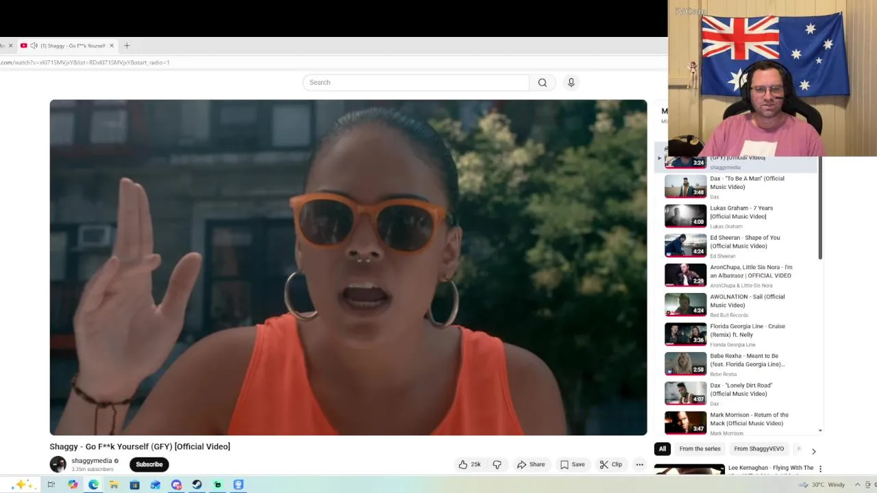Viewport: 877px width, 493px height.
Task: Play Lukas Graham - 7 Years video
Action: click(x=741, y=212)
